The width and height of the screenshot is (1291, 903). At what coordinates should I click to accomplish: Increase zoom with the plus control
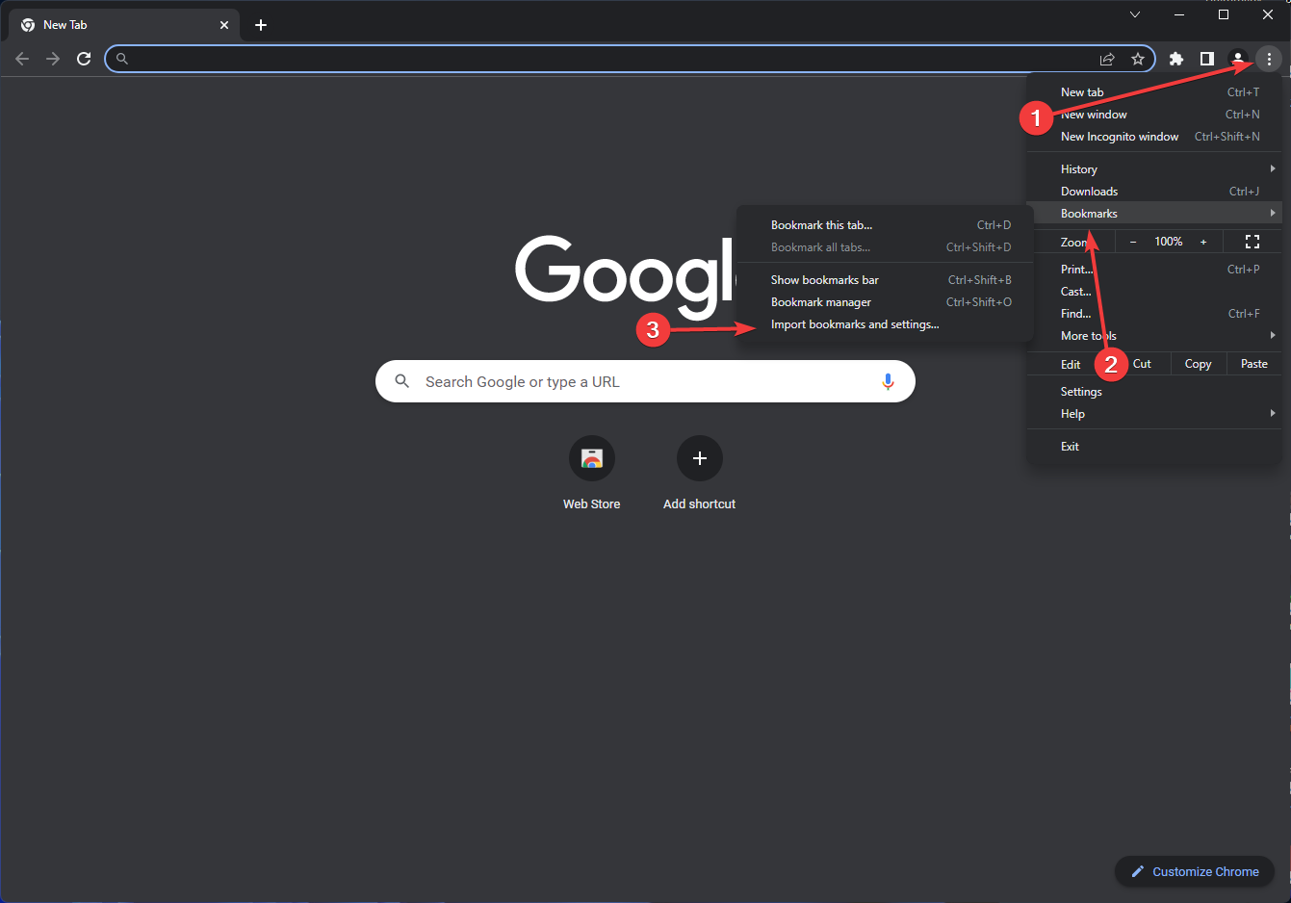coord(1202,242)
